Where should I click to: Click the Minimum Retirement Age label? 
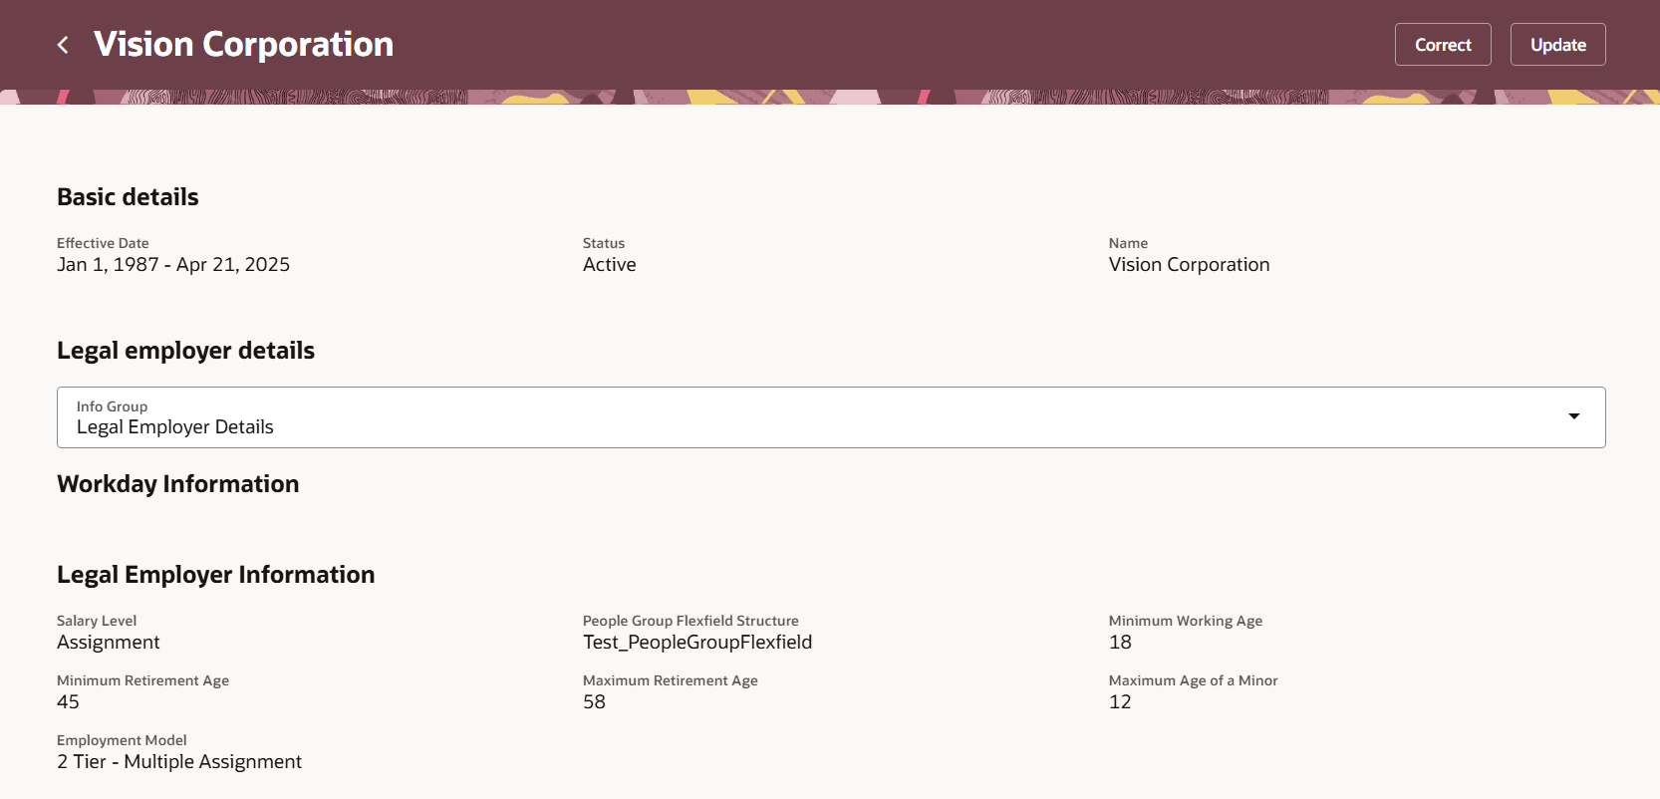[x=142, y=680]
